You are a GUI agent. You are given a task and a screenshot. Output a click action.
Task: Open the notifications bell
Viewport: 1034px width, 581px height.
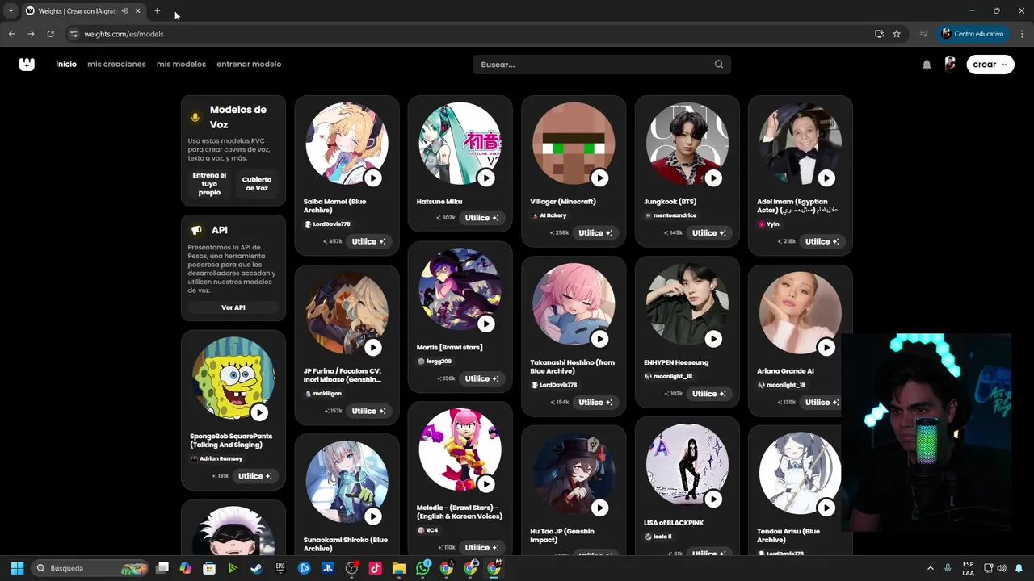coord(927,65)
